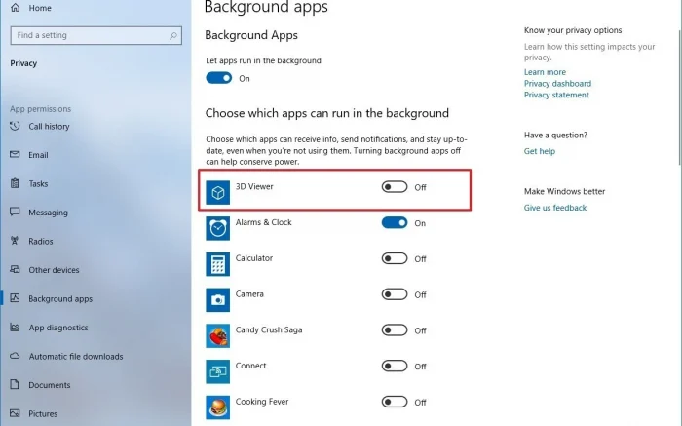Click the Camera app label
This screenshot has width=682, height=426.
click(249, 293)
